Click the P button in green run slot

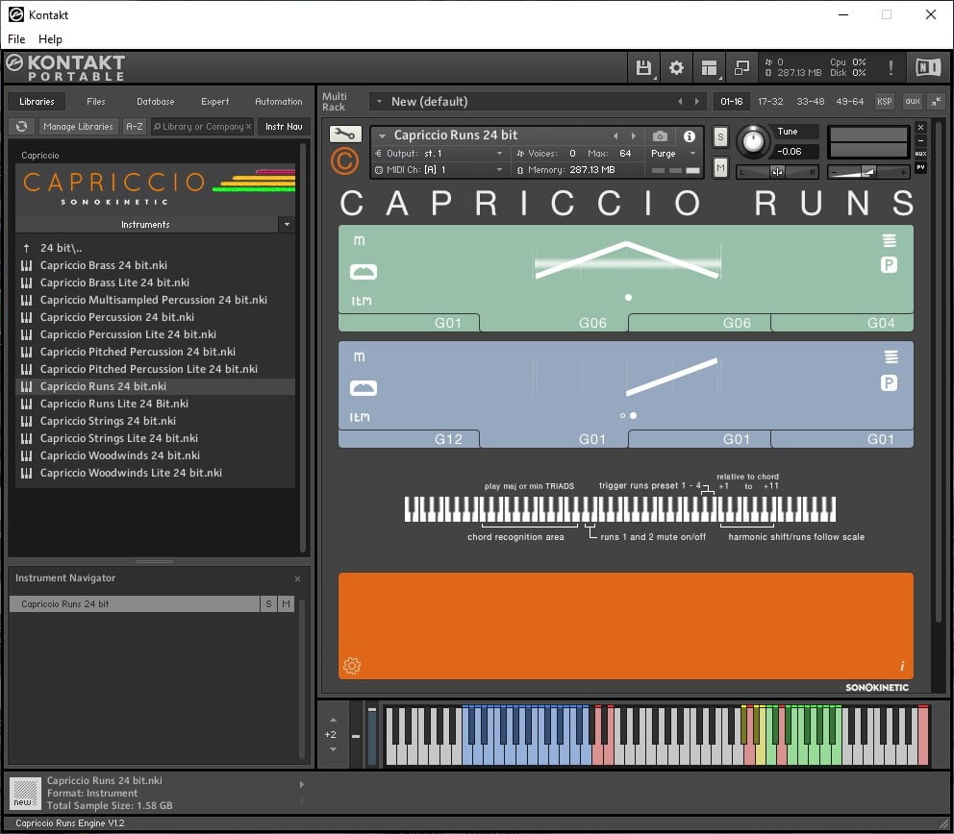(x=889, y=265)
